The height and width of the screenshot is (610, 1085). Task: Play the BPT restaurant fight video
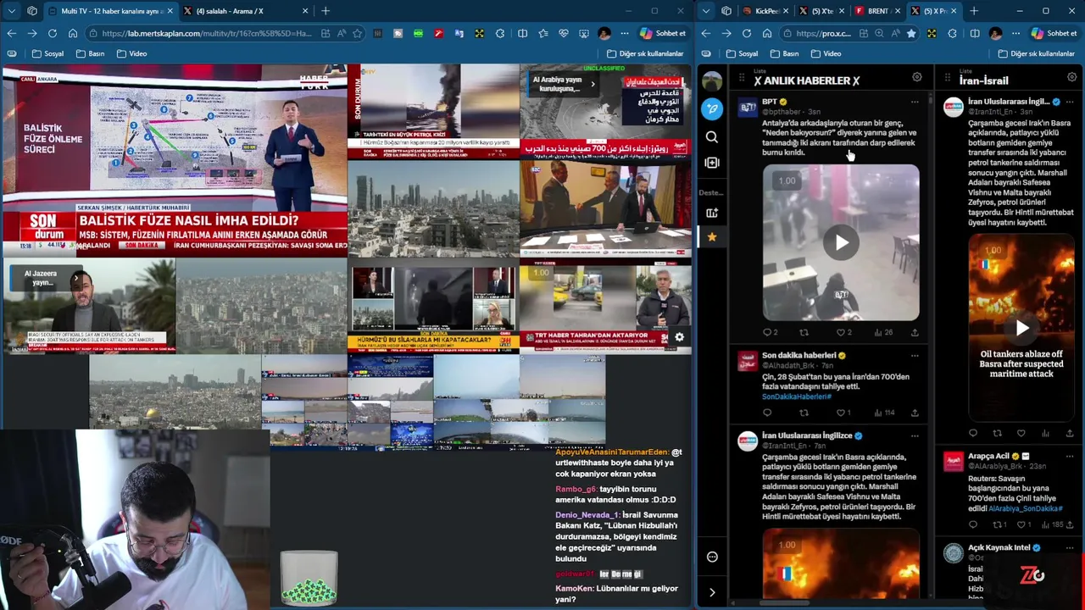click(841, 243)
